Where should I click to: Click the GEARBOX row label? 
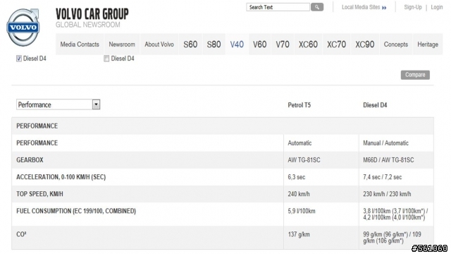30,160
